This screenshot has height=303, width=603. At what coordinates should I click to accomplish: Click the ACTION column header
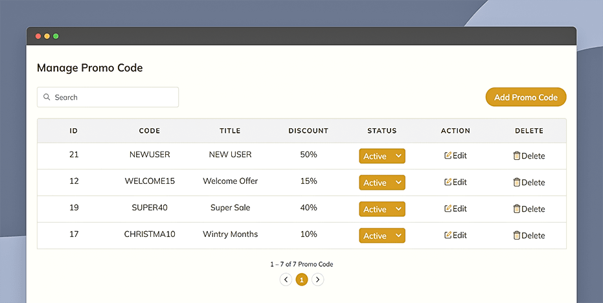[x=455, y=131]
